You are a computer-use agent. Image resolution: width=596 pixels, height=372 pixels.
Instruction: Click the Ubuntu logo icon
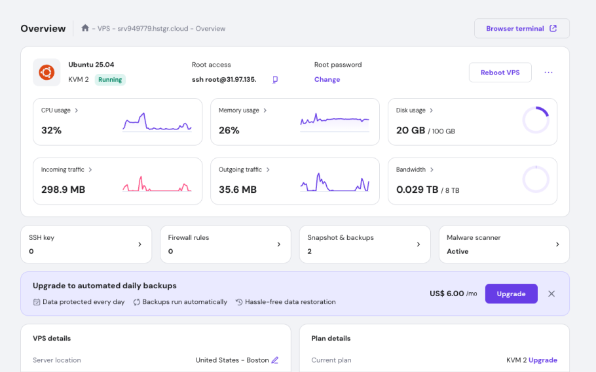tap(47, 72)
